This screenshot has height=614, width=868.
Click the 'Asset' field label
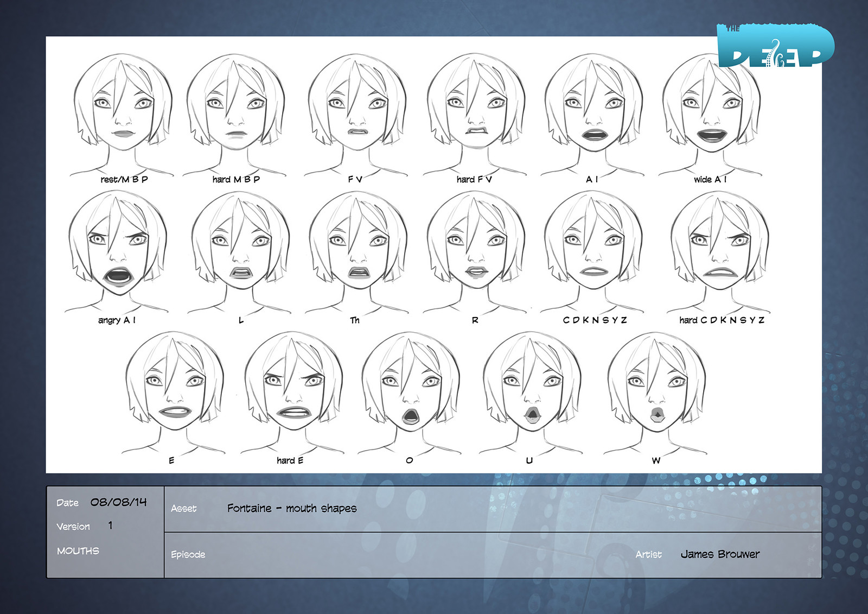pyautogui.click(x=183, y=509)
